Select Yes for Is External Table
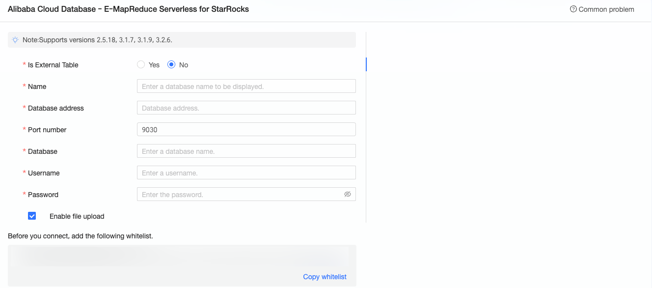The height and width of the screenshot is (288, 652). click(x=141, y=64)
